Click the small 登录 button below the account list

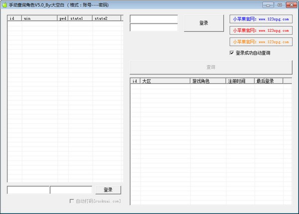(108, 190)
